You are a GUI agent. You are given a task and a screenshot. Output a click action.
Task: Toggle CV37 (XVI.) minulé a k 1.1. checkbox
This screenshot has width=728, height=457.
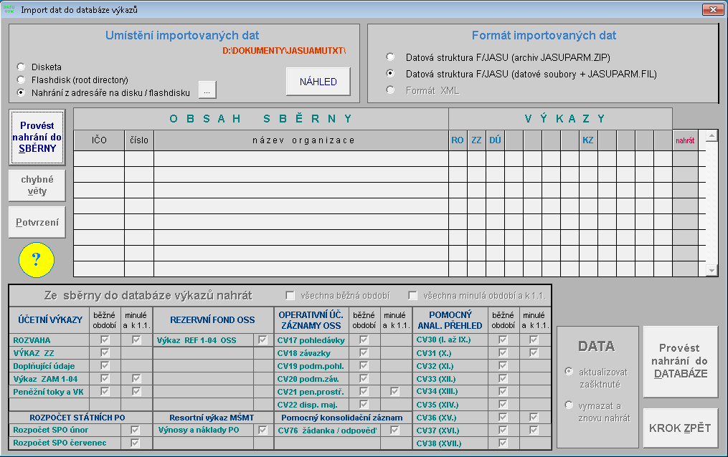coord(534,430)
